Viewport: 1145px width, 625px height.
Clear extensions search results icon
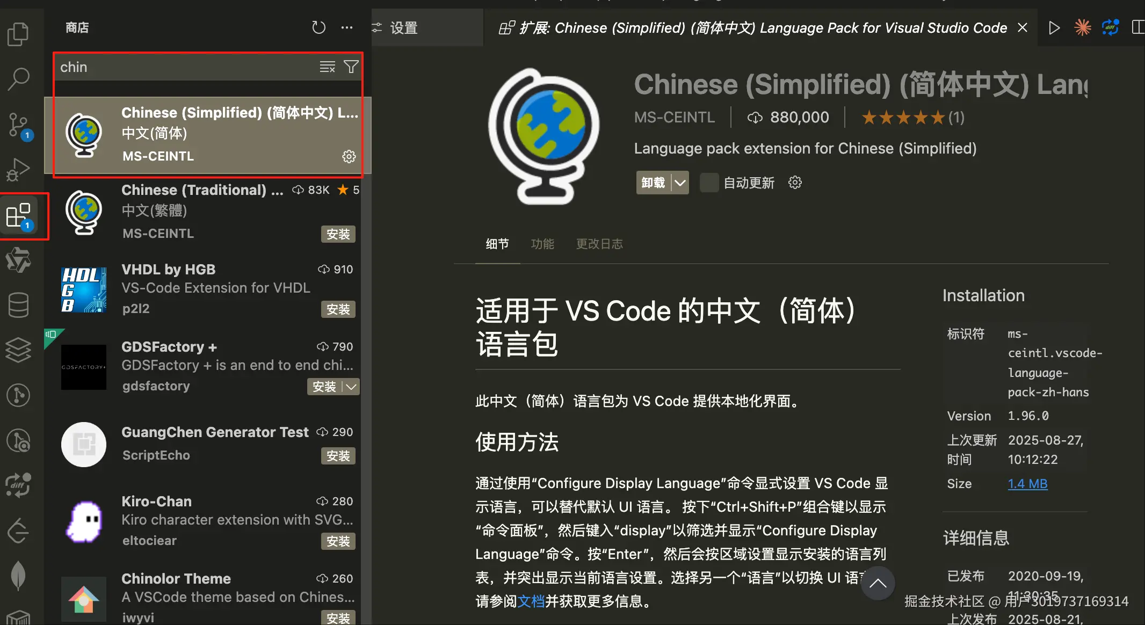(327, 67)
